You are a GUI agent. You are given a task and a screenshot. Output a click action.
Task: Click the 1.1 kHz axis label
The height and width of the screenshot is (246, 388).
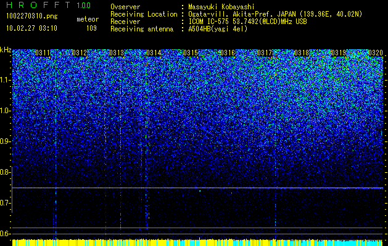5,80
